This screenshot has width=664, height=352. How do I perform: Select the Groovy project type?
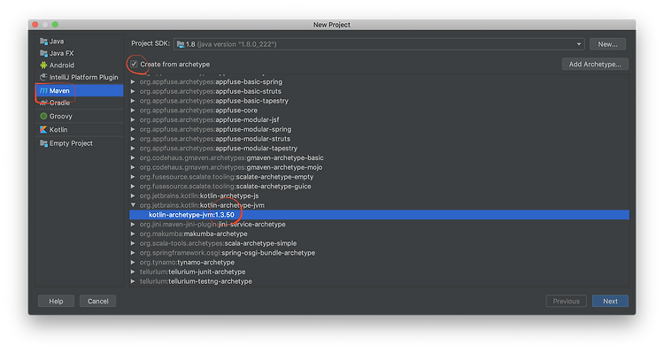[79, 116]
